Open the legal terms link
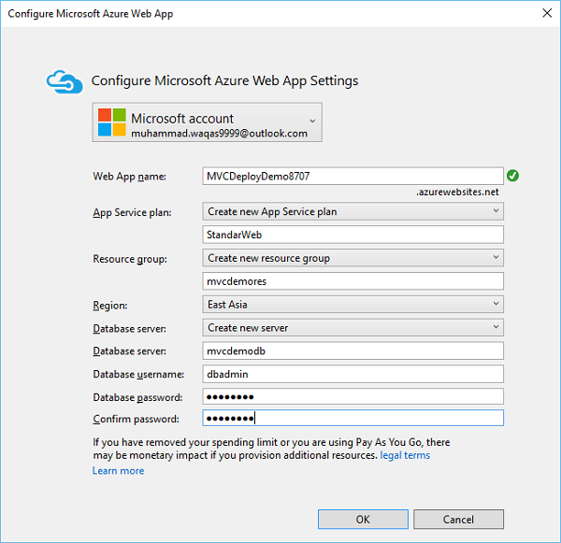Image resolution: width=561 pixels, height=543 pixels. pyautogui.click(x=405, y=455)
